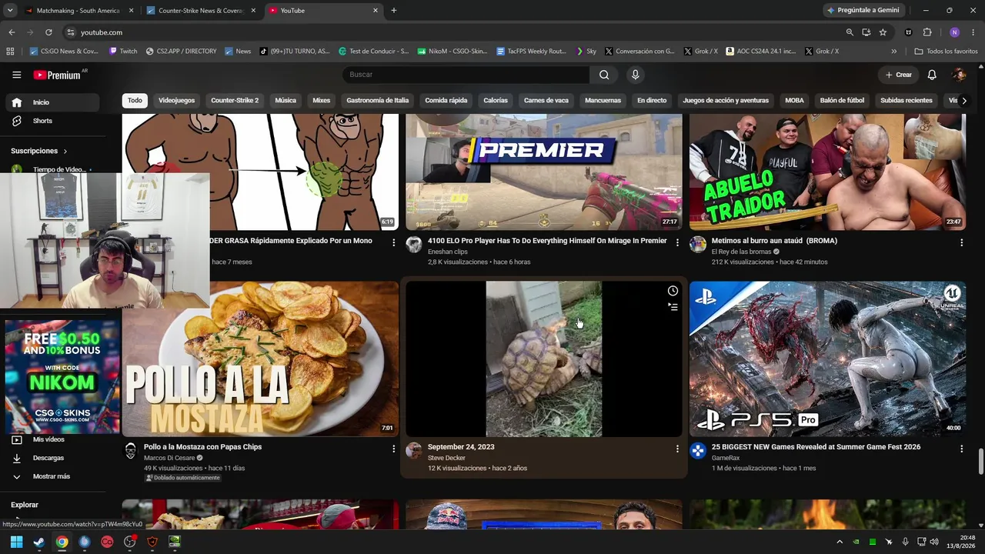This screenshot has width=985, height=554.
Task: Select the Subidas recientes chip
Action: 906,101
